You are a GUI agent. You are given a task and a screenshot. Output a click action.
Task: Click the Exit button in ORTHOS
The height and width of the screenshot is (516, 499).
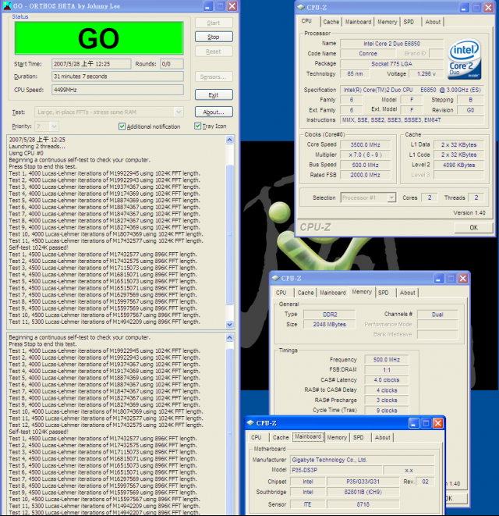pos(214,94)
